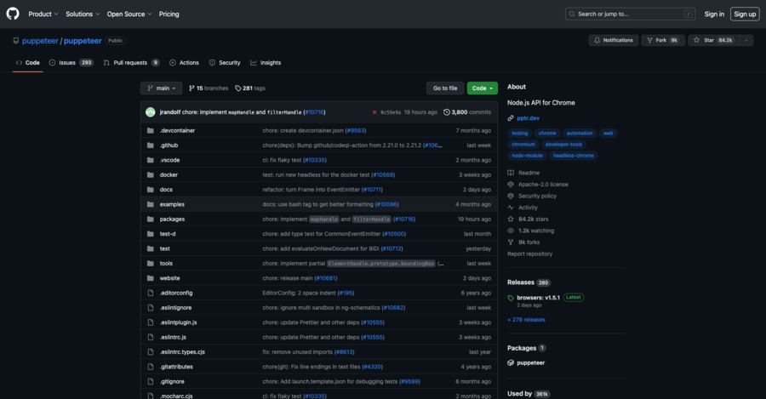Expand the green Code dropdown button

click(482, 88)
